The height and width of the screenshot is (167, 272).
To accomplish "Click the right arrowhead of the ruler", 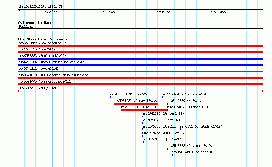I will pos(263,10).
